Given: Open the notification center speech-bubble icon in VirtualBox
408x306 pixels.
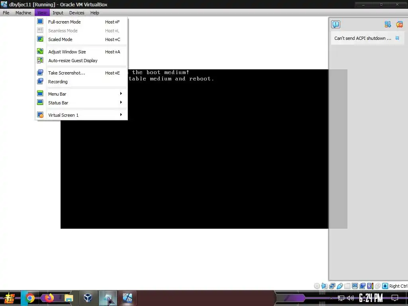Looking at the screenshot, I should 335,24.
